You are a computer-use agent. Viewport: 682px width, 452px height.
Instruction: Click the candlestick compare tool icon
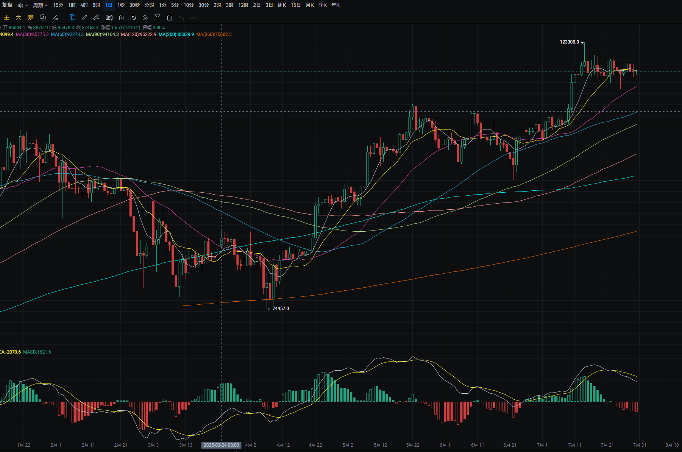pyautogui.click(x=109, y=17)
